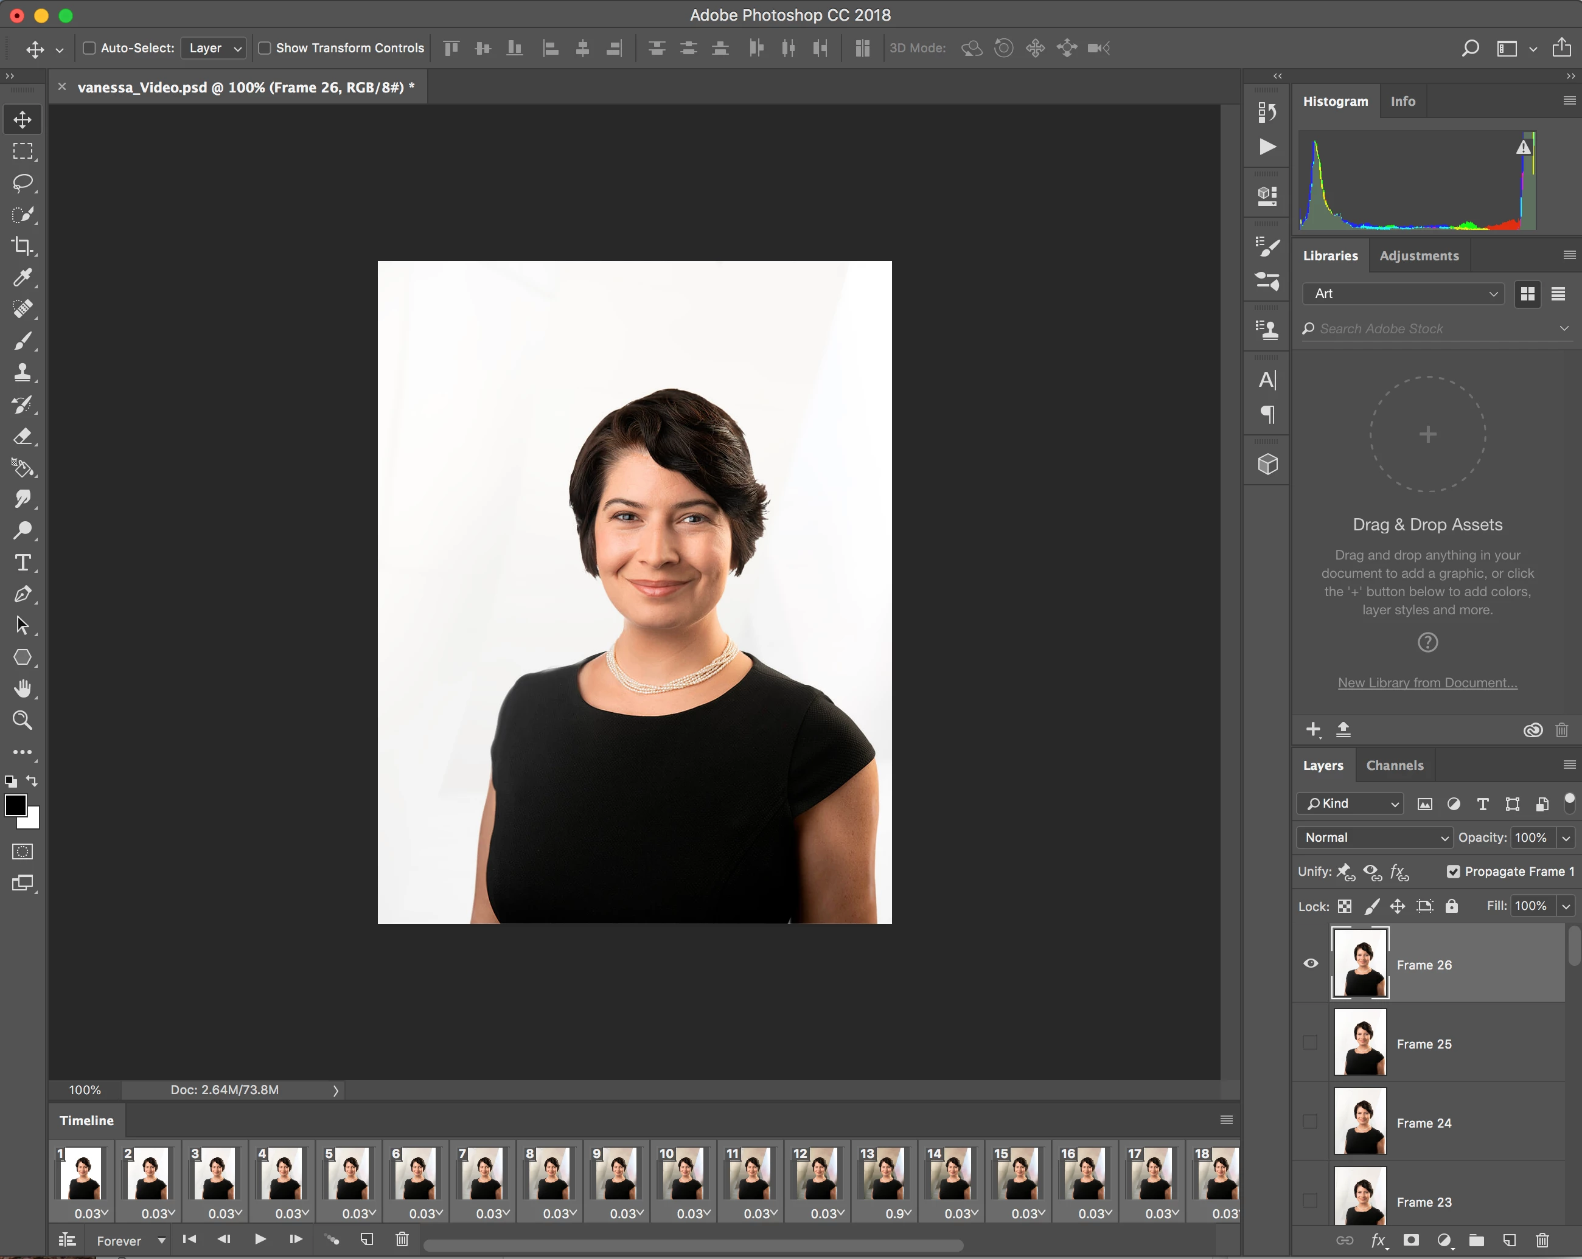1582x1259 pixels.
Task: Switch to the Adjustments tab
Action: tap(1418, 256)
